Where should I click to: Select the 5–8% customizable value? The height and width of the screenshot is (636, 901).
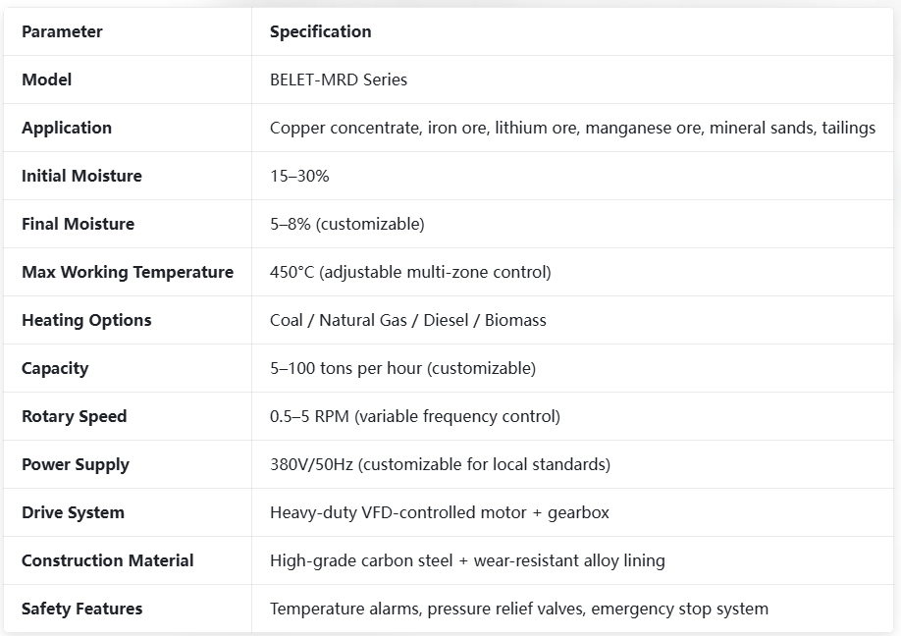tap(347, 224)
